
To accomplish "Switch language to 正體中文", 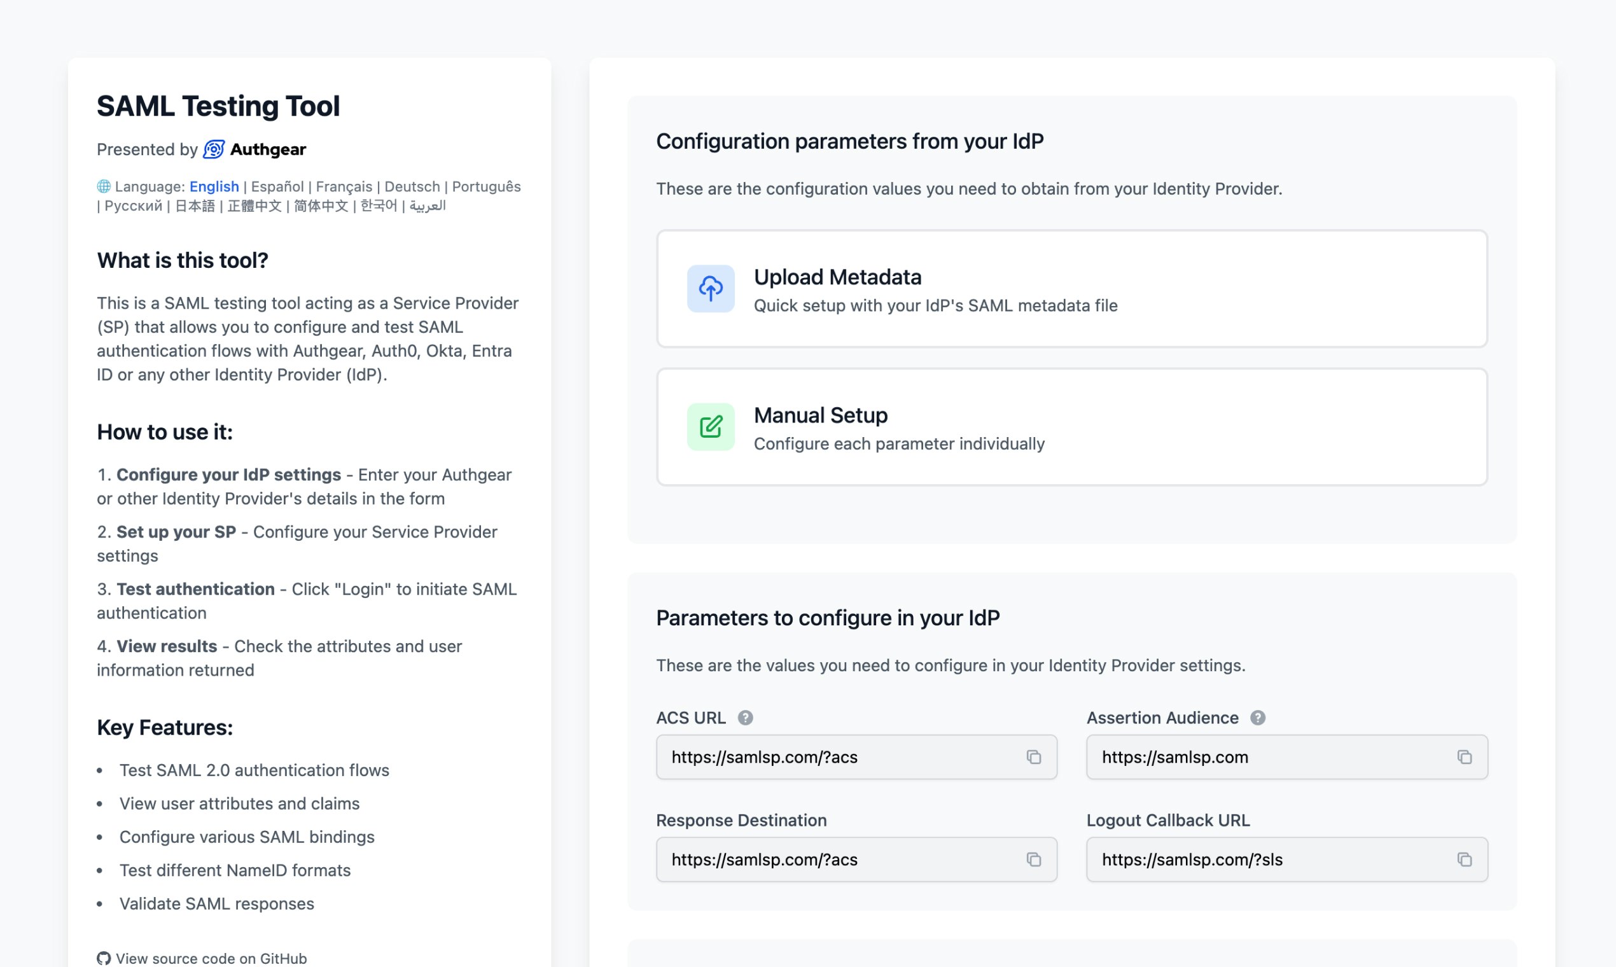I will point(254,206).
